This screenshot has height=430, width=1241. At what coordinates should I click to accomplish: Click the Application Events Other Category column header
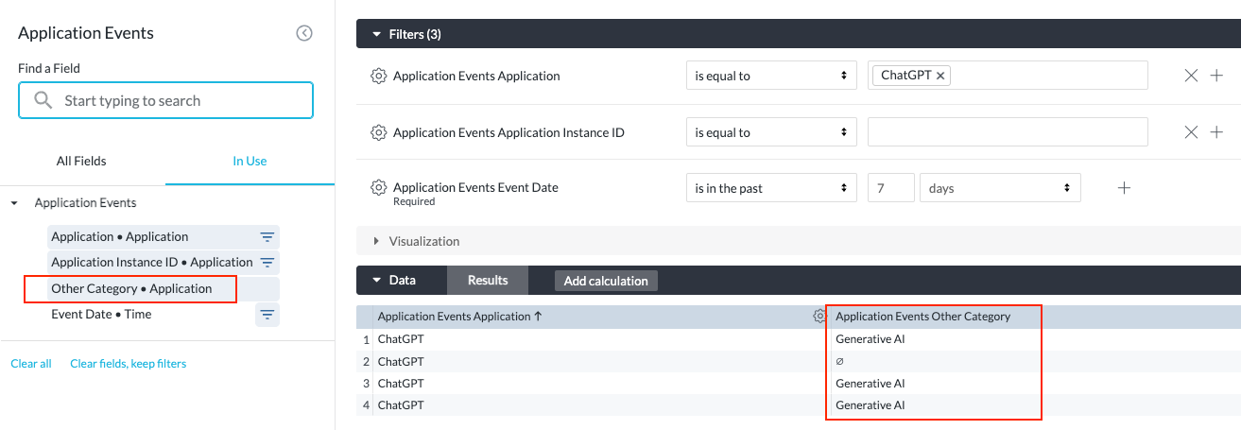tap(922, 317)
